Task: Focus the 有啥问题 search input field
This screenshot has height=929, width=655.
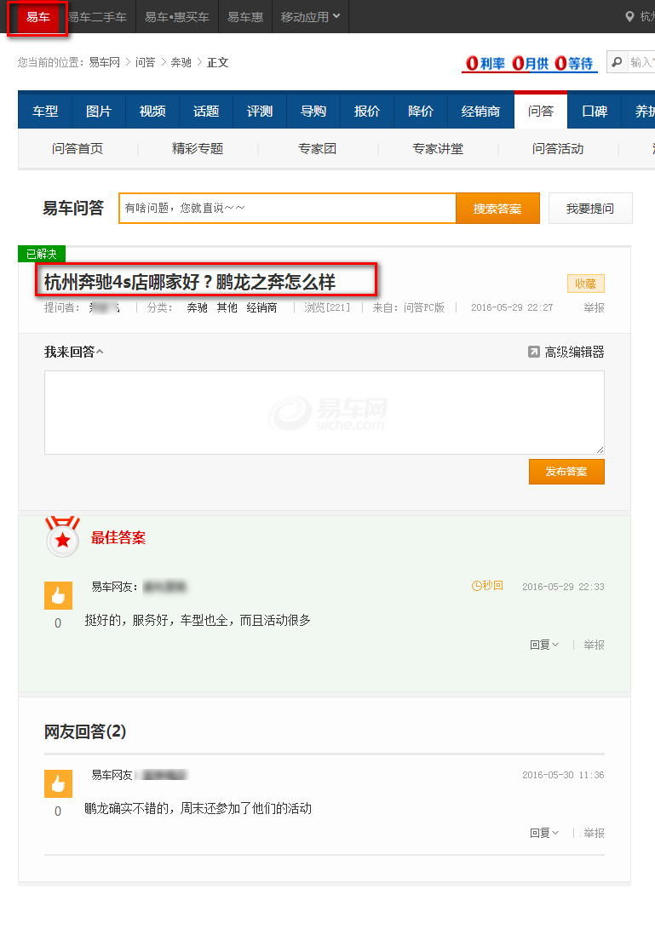Action: pos(288,209)
